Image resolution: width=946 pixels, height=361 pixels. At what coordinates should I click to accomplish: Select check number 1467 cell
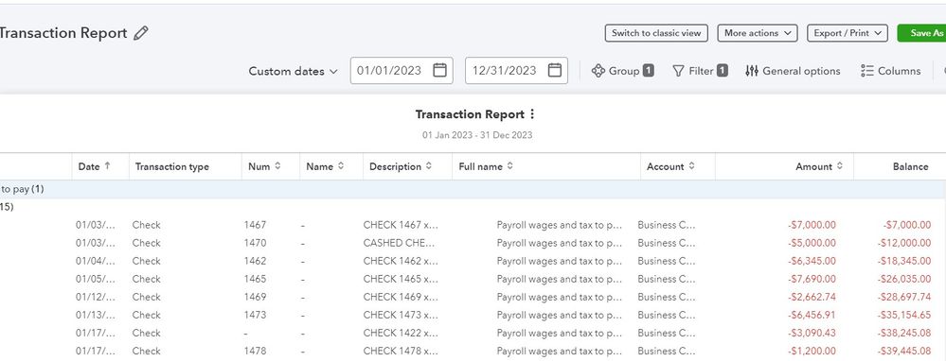pyautogui.click(x=256, y=225)
